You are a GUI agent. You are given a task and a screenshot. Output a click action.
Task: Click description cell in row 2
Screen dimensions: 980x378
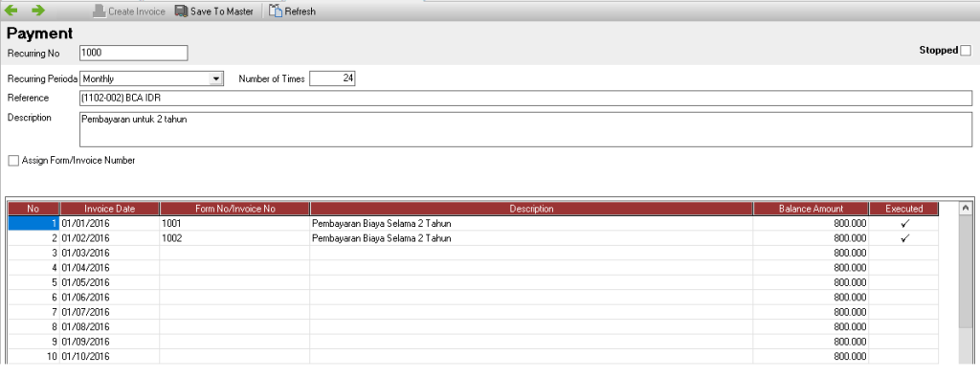pyautogui.click(x=531, y=238)
